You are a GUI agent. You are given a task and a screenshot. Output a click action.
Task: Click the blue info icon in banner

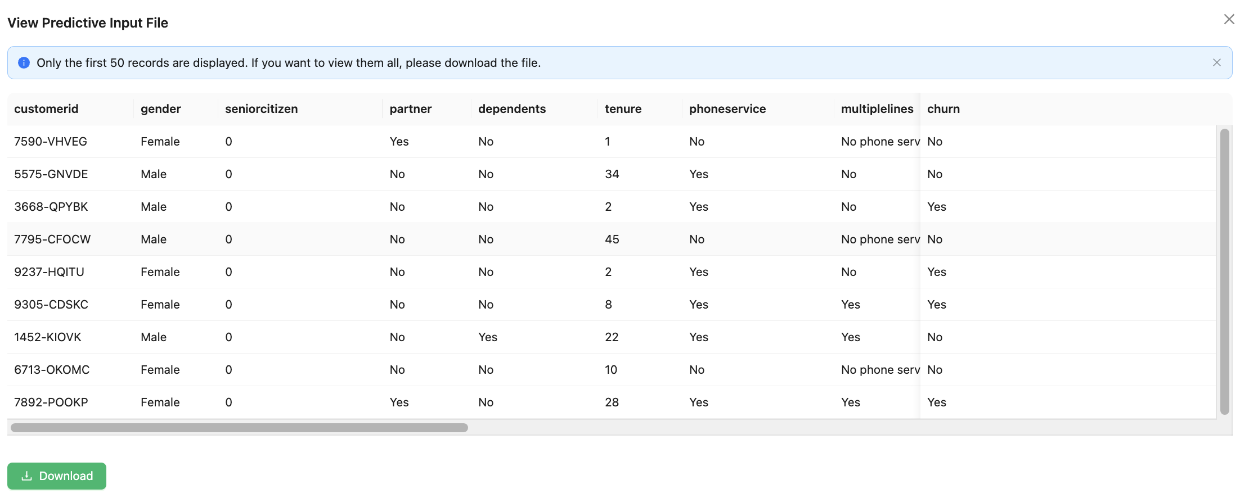(24, 62)
